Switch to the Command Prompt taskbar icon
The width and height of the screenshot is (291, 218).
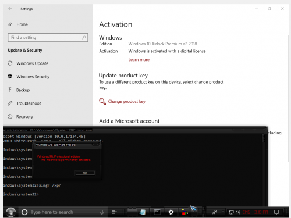157,212
